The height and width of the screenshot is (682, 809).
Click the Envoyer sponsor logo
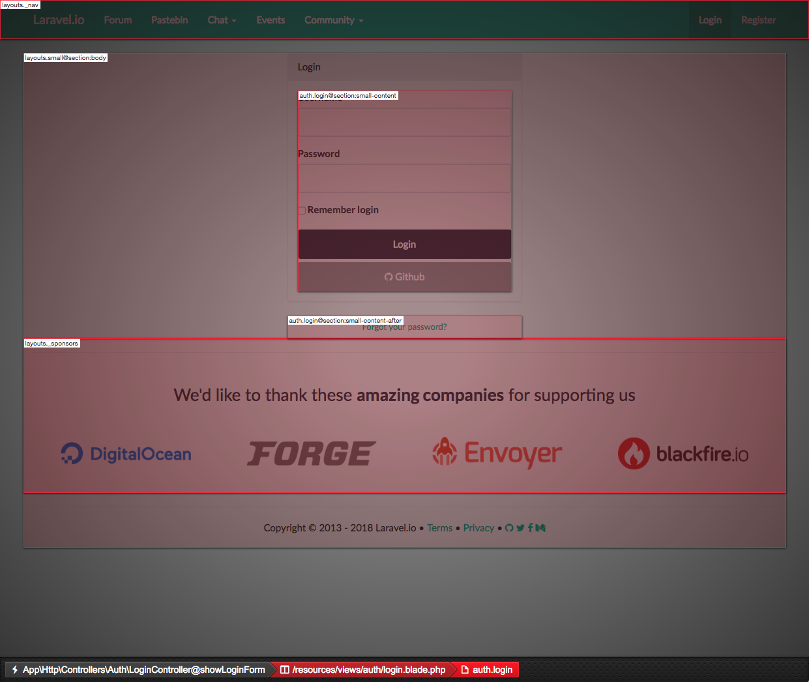point(497,452)
